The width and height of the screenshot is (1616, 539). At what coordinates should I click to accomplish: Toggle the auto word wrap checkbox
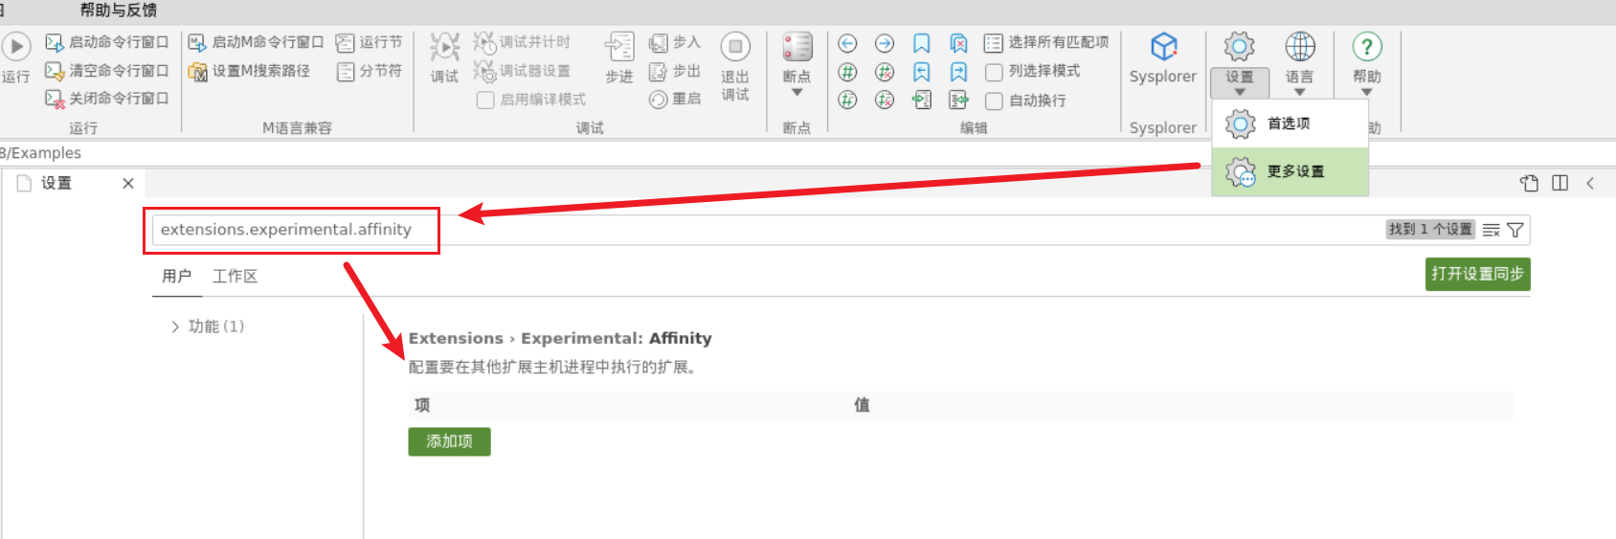[994, 101]
